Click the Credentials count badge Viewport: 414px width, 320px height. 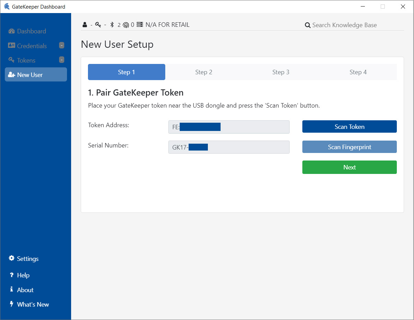click(x=61, y=45)
